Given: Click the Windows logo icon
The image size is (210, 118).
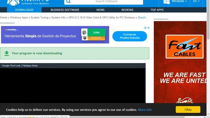Looking at the screenshot, I should click(x=166, y=2).
